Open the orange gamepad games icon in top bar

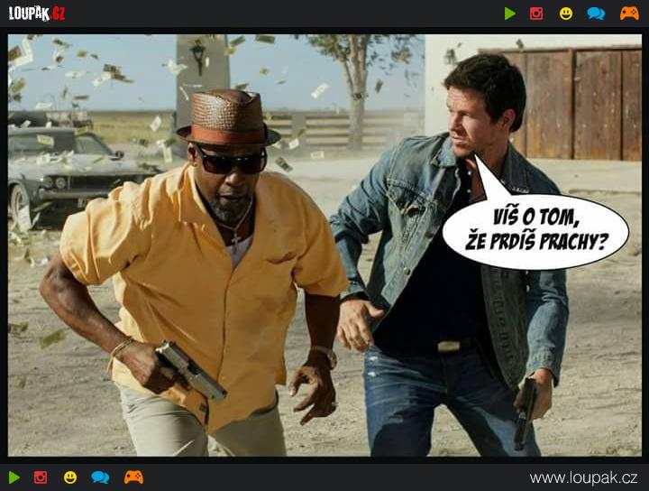pos(629,14)
